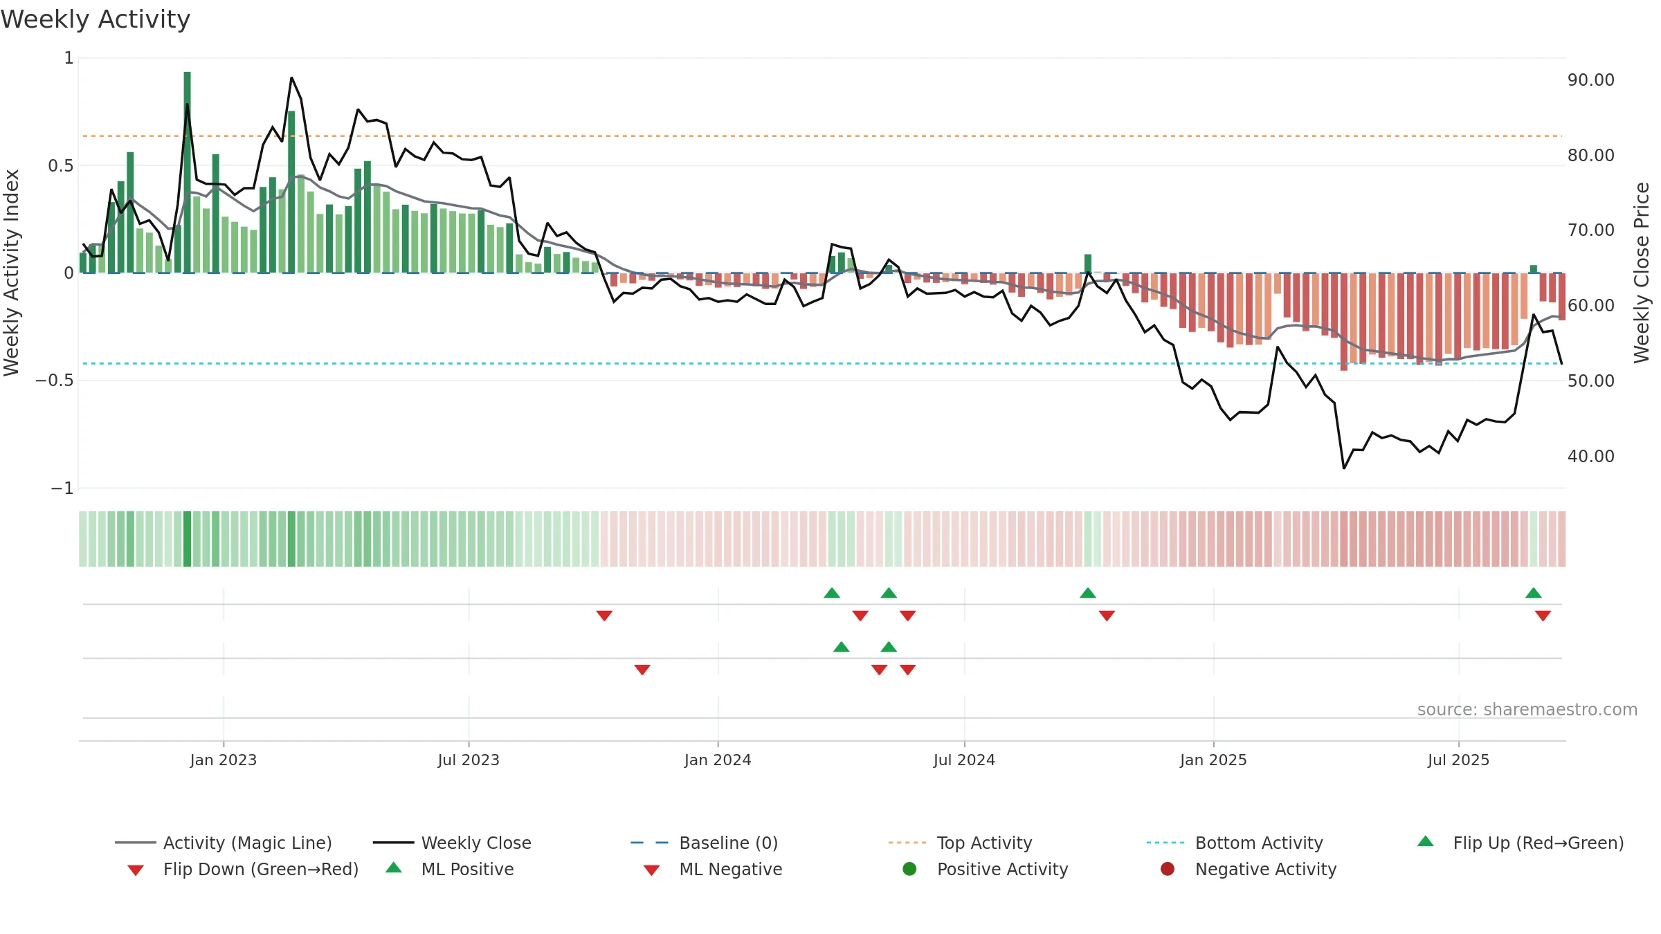Click the red ML Negative legend triangle
The image size is (1661, 934).
pos(651,870)
